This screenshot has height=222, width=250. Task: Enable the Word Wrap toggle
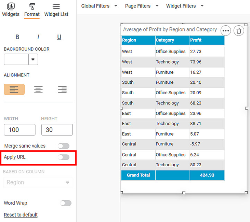(66, 203)
